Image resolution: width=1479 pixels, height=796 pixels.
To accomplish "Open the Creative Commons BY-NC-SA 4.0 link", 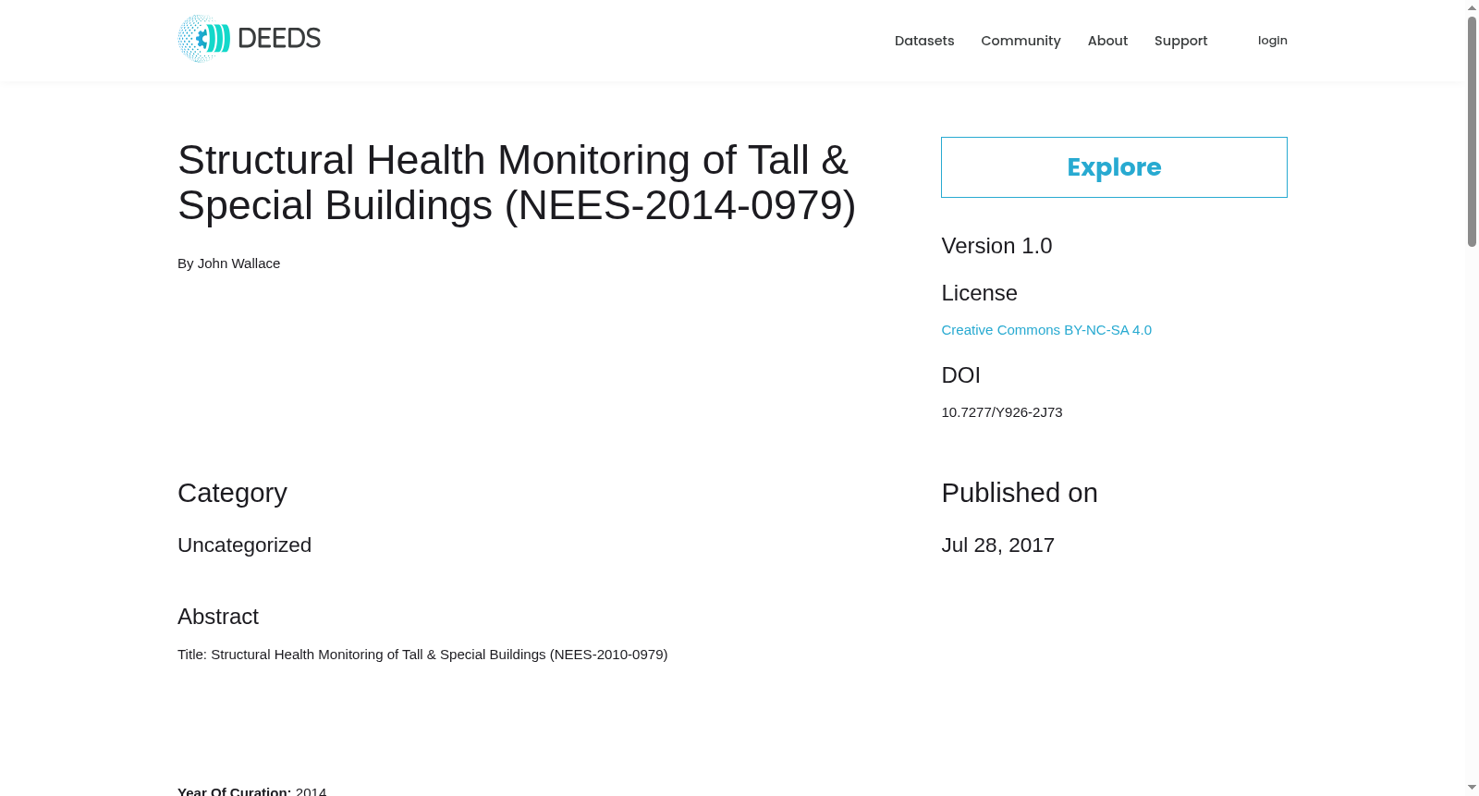I will point(1046,330).
